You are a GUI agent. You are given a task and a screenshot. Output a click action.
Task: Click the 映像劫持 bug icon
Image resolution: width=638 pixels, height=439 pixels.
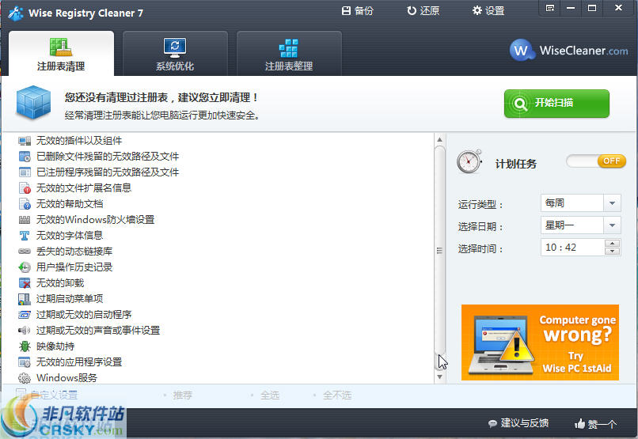click(25, 346)
